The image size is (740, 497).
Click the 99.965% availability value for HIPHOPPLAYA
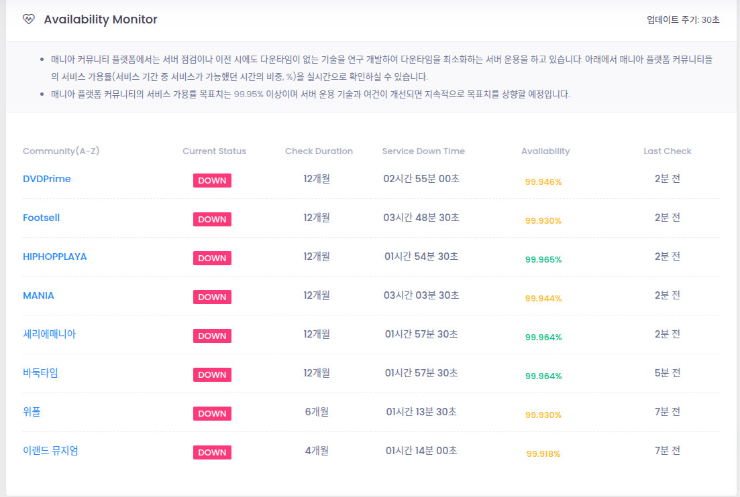pyautogui.click(x=543, y=260)
